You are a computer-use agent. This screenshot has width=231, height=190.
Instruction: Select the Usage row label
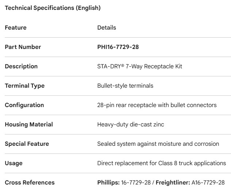[x=14, y=163]
